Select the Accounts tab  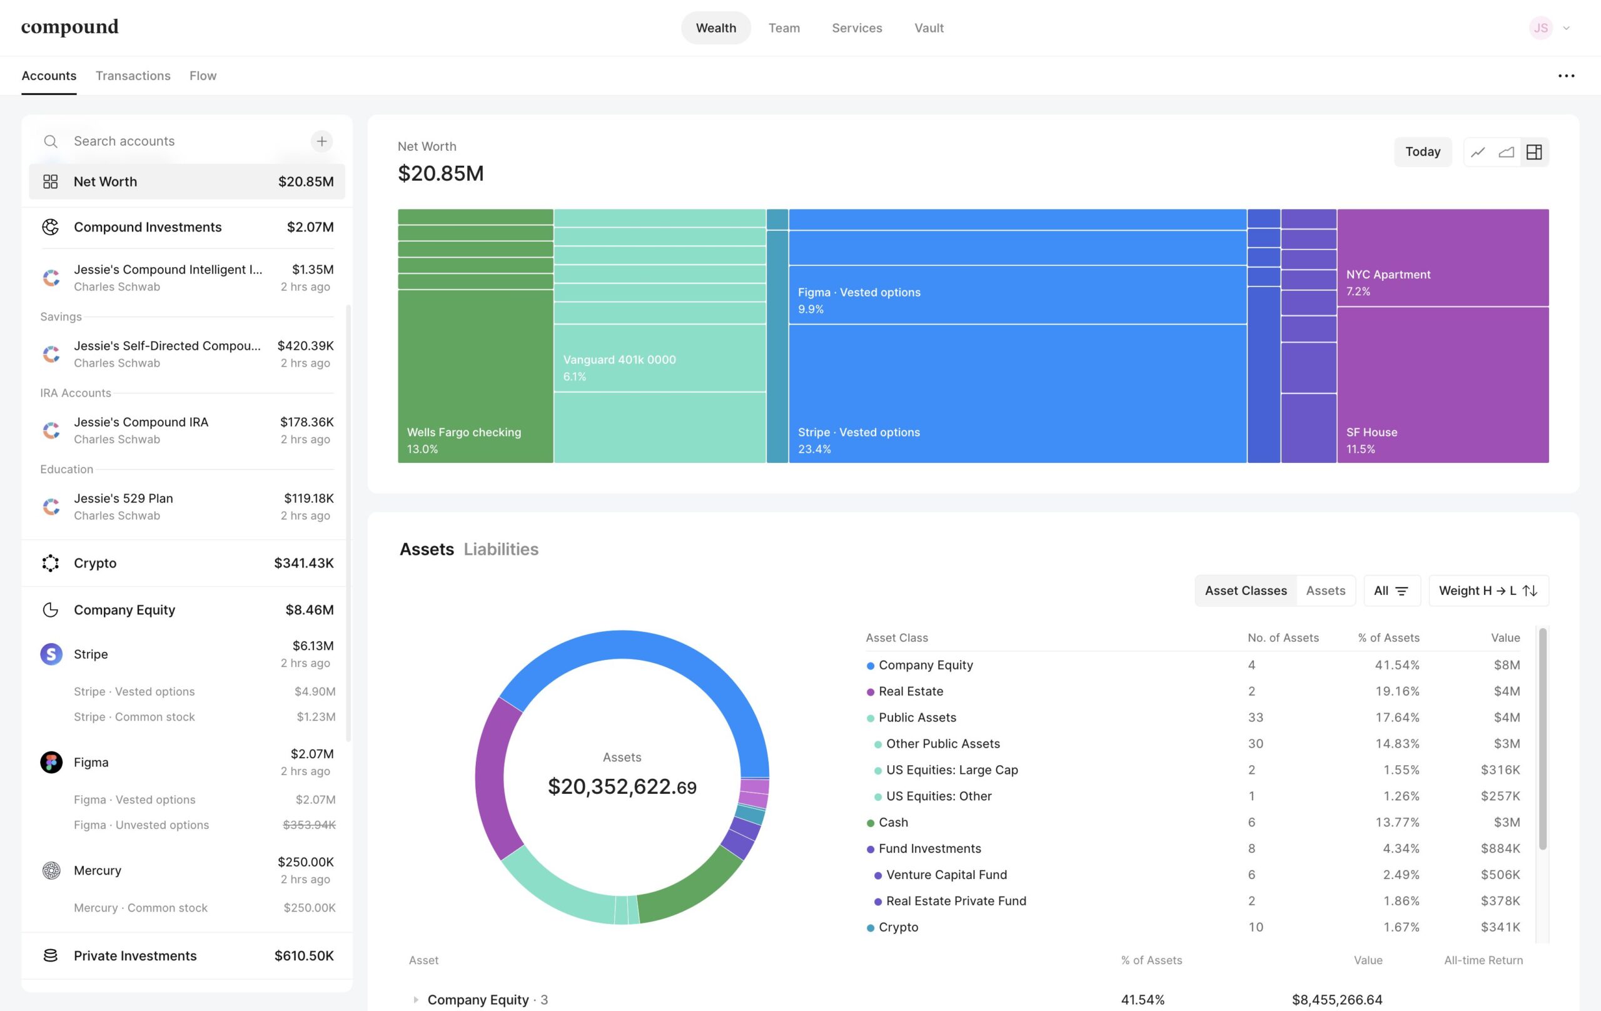[49, 76]
